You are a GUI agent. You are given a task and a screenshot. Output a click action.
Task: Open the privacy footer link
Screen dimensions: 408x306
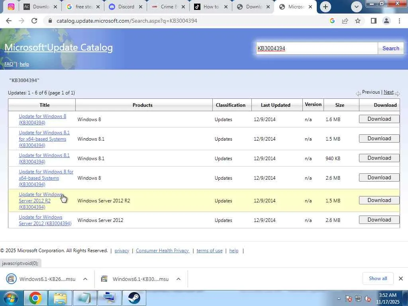[x=122, y=251]
